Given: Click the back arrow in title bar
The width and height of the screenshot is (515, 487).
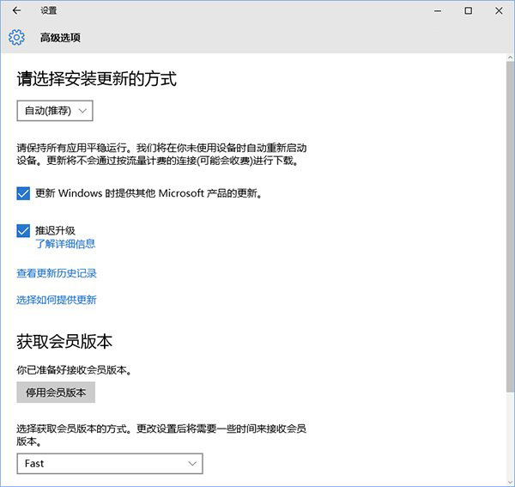Looking at the screenshot, I should click(17, 11).
